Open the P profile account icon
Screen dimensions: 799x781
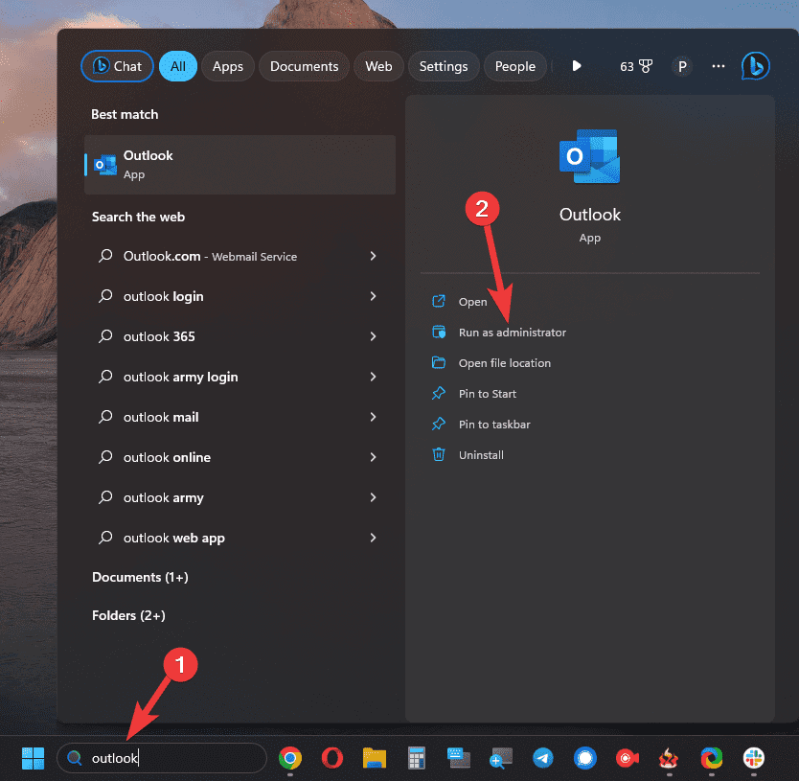point(682,66)
